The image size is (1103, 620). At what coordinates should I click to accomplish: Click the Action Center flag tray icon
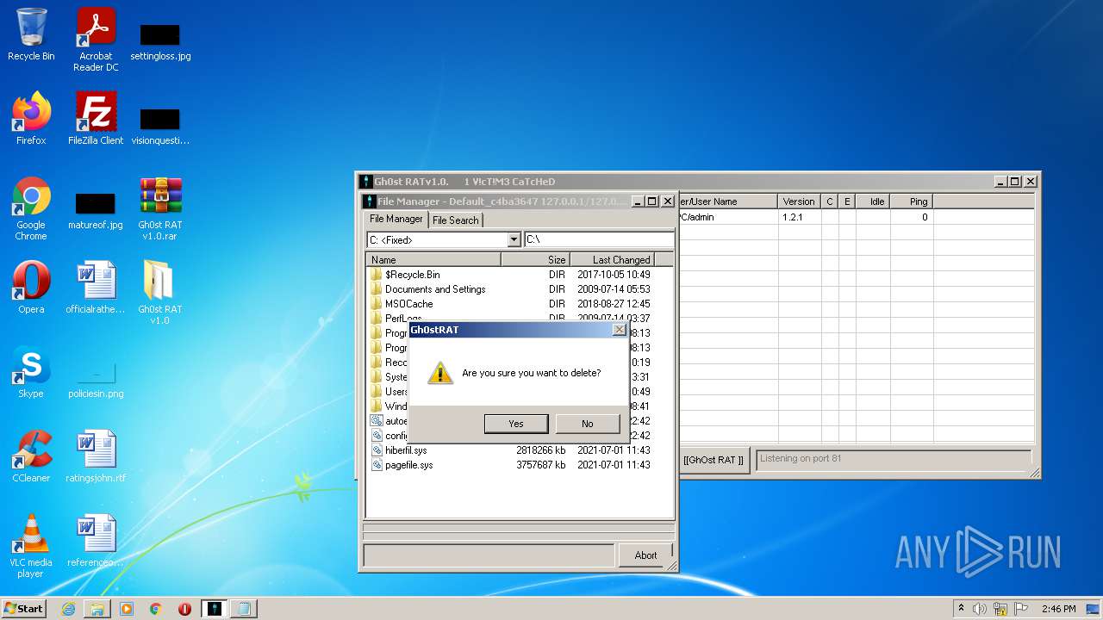[1021, 609]
